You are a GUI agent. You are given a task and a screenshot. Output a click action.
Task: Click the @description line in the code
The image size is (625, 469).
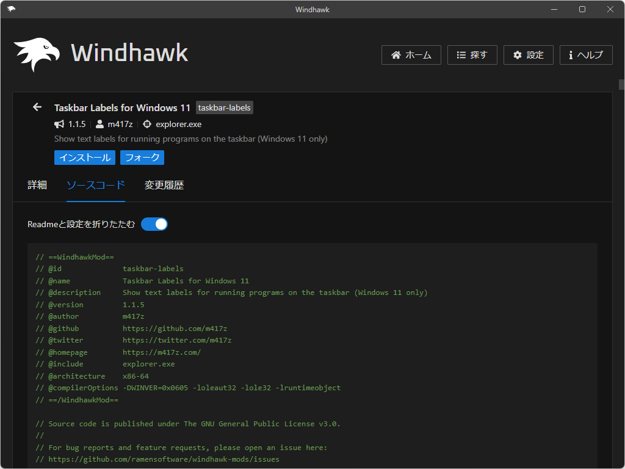point(231,293)
